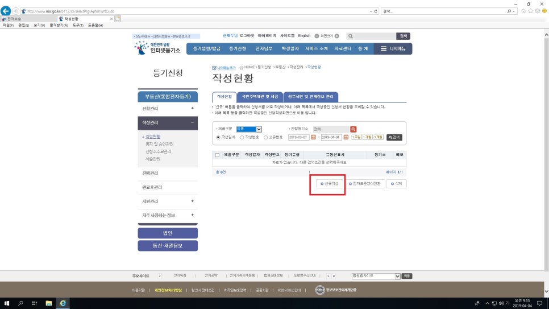Screen dimensions: 549x309
Task: Open the end date calendar icon
Action: [x=346, y=137]
